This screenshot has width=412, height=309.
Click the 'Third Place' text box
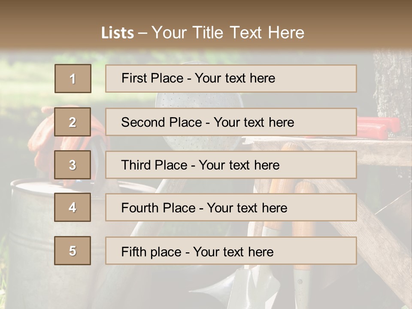231,165
